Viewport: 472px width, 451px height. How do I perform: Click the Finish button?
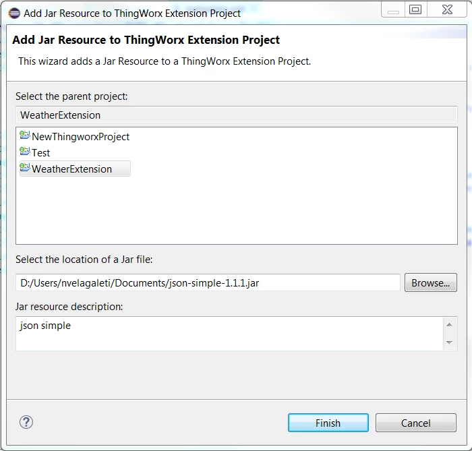click(328, 423)
